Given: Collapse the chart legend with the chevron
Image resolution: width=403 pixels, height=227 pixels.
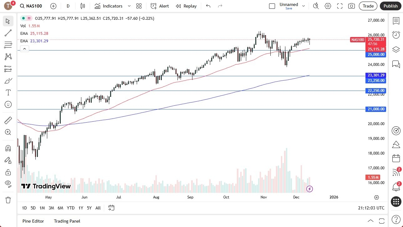Looking at the screenshot, I should 24,49.
